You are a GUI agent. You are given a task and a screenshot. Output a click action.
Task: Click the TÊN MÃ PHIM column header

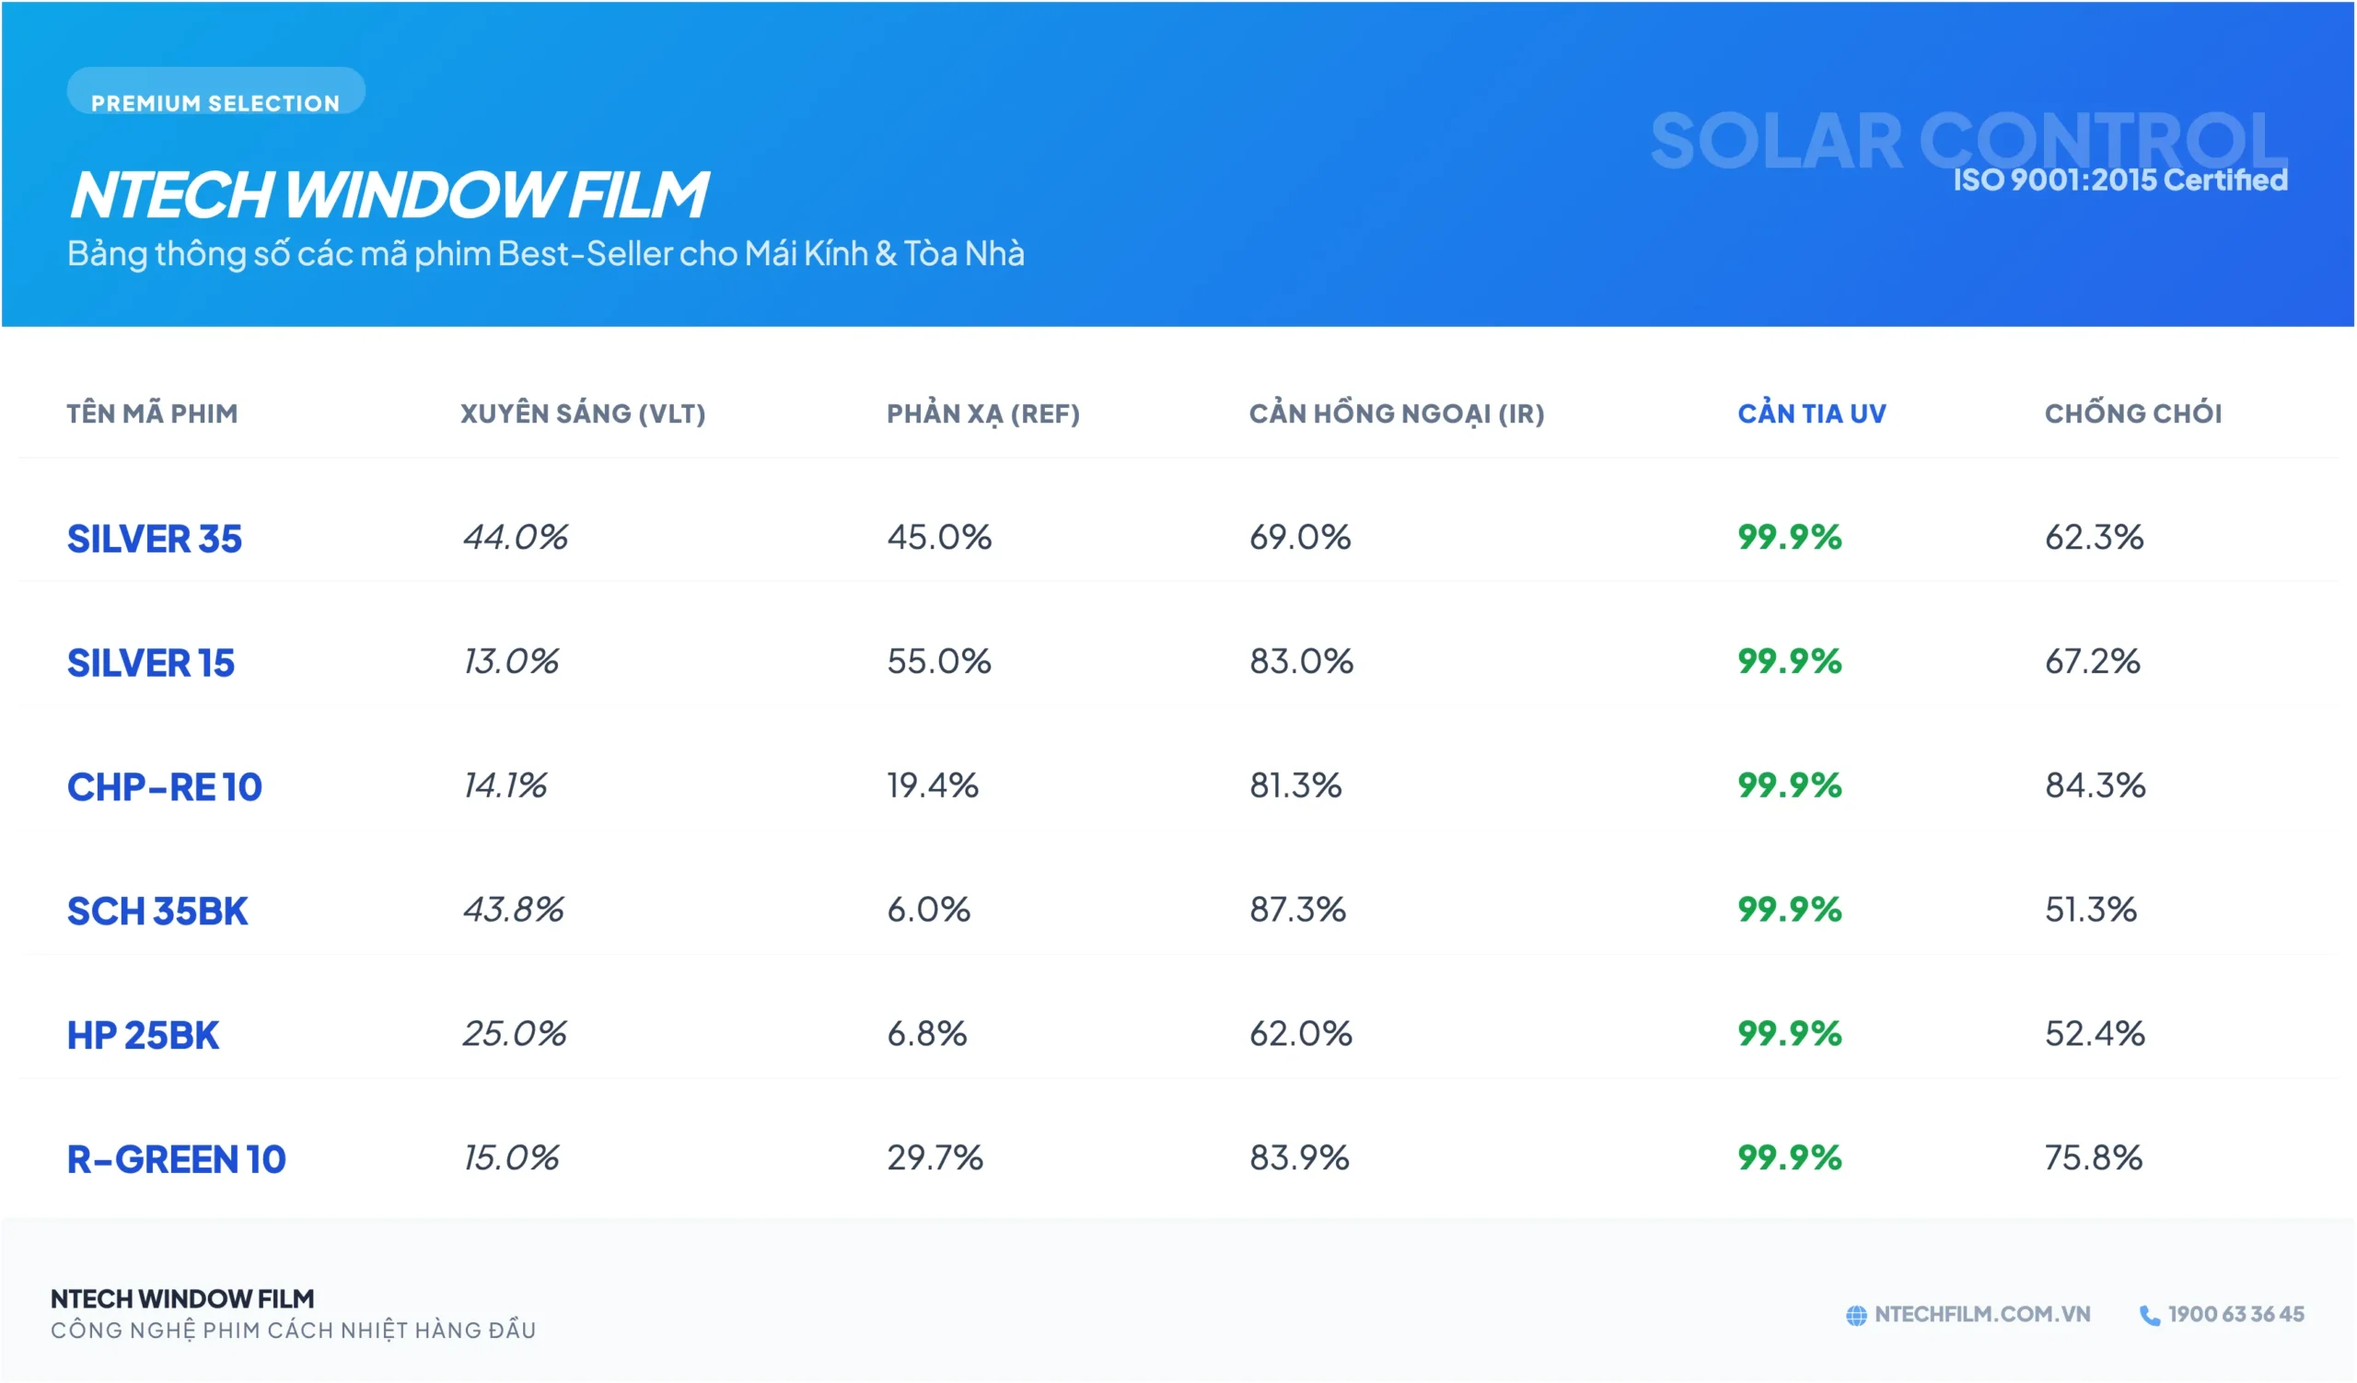(x=153, y=413)
